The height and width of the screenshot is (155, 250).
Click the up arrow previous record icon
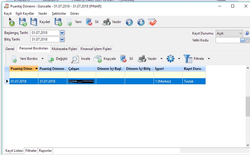click(129, 22)
